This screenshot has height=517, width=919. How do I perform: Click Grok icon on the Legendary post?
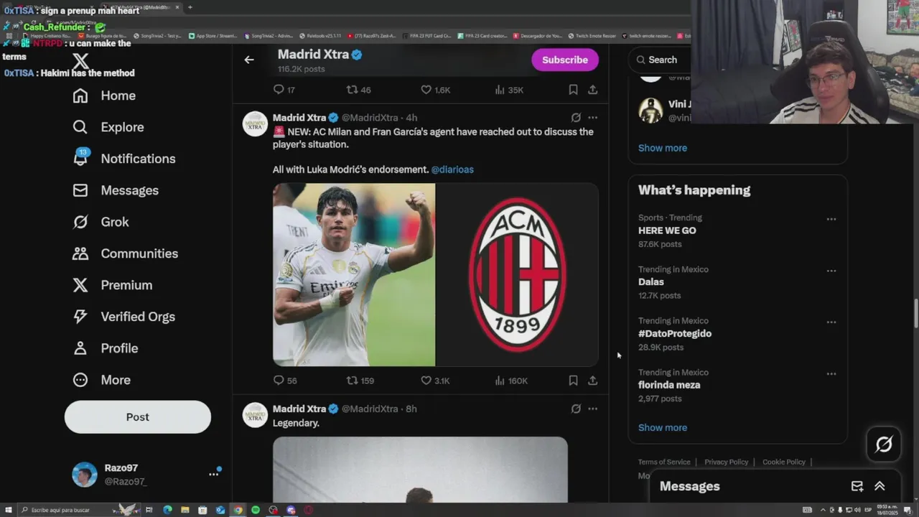click(576, 409)
